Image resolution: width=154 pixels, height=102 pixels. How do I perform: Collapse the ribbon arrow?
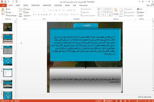[x=152, y=19]
